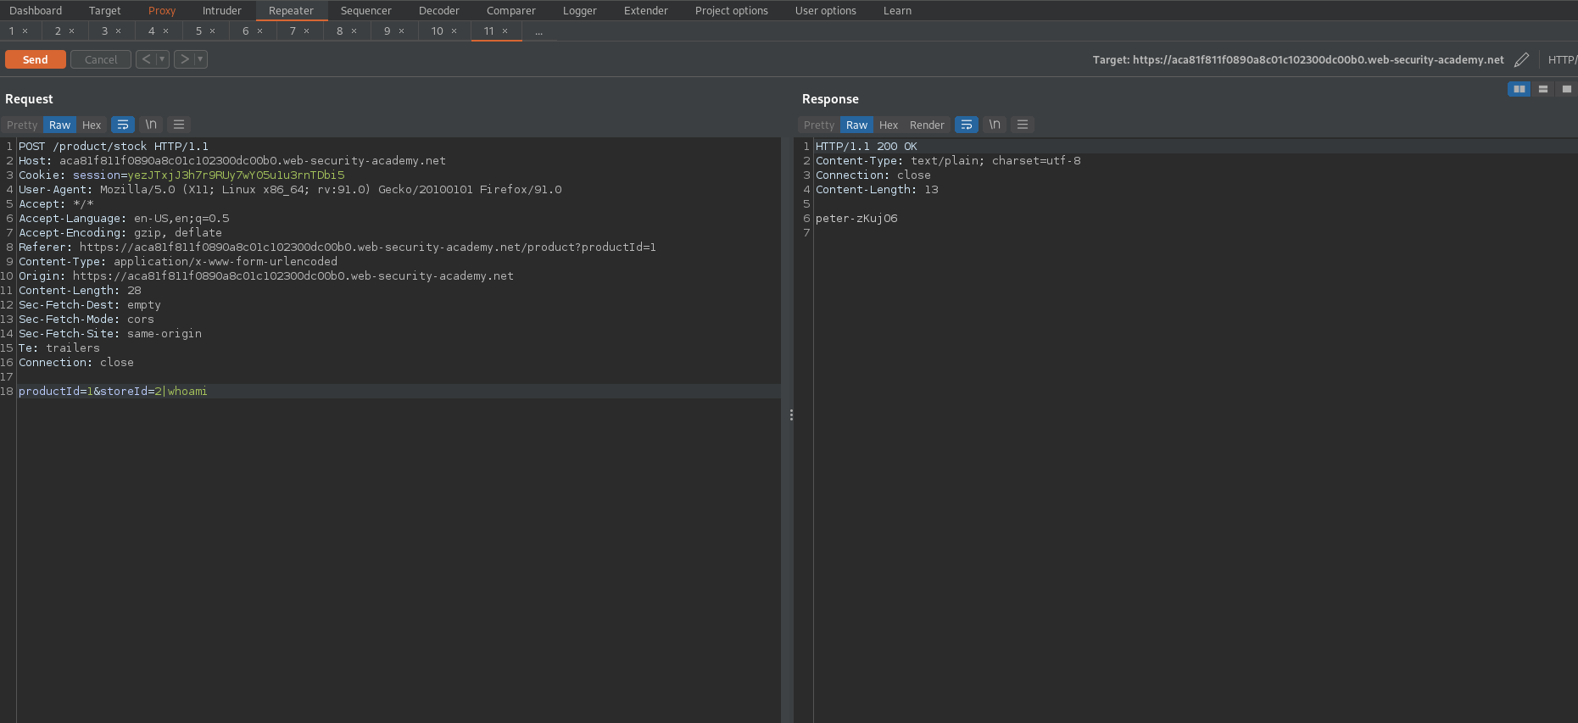Image resolution: width=1578 pixels, height=723 pixels.
Task: Click the User-Agent header line
Action: [x=290, y=189]
